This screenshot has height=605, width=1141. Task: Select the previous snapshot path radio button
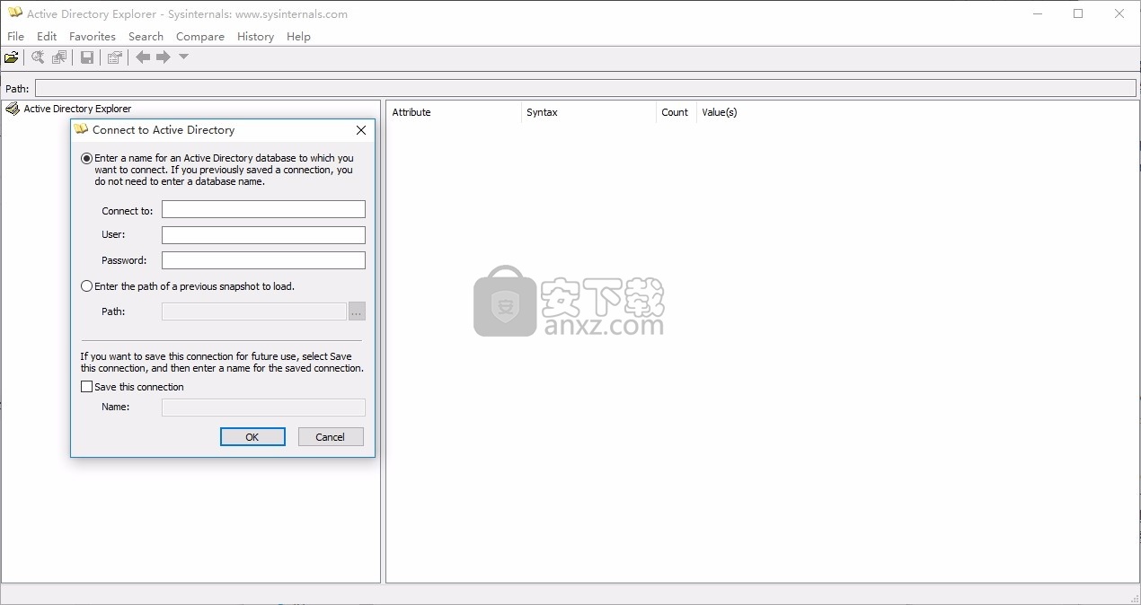click(87, 286)
